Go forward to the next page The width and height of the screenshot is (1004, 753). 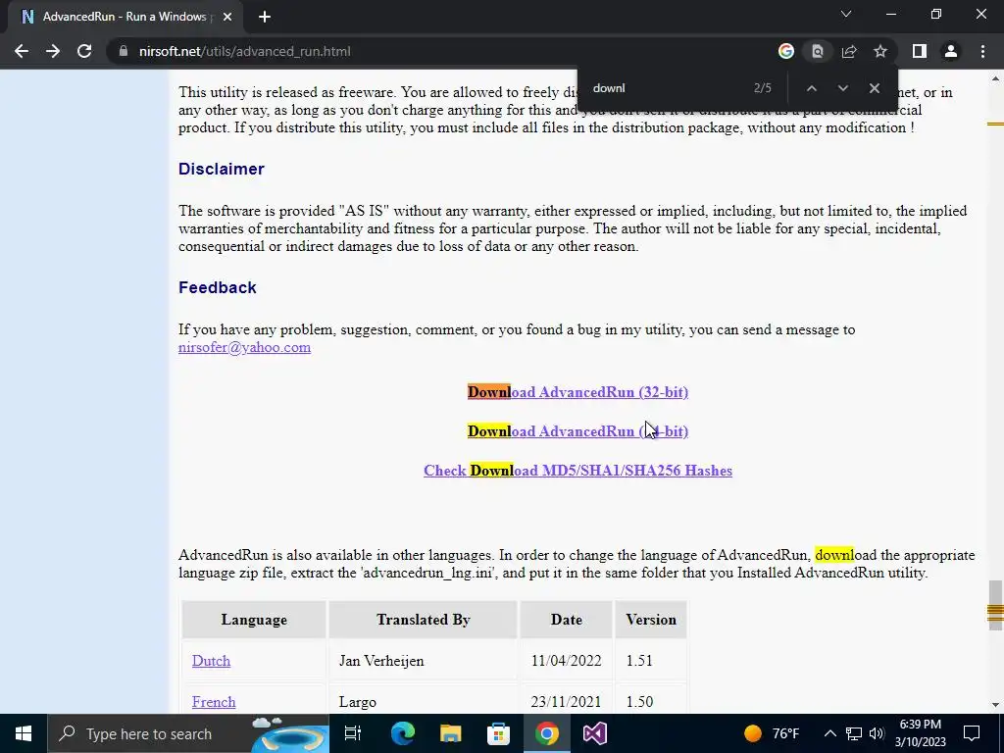[x=53, y=51]
